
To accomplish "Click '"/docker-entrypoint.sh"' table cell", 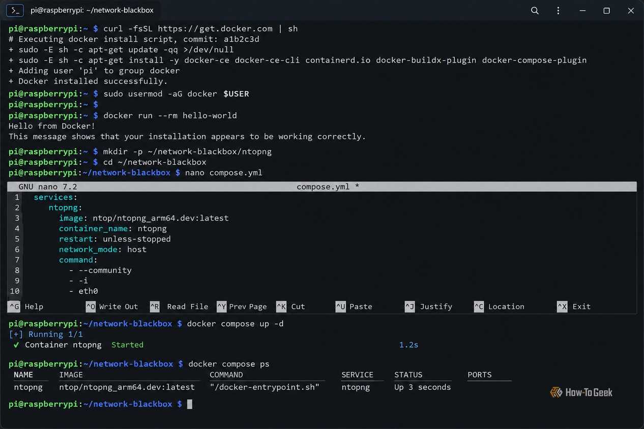I will tap(265, 387).
